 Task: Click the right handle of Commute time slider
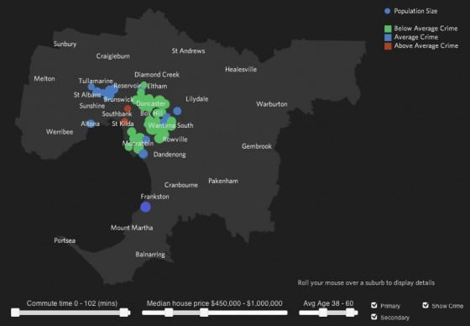(124, 313)
